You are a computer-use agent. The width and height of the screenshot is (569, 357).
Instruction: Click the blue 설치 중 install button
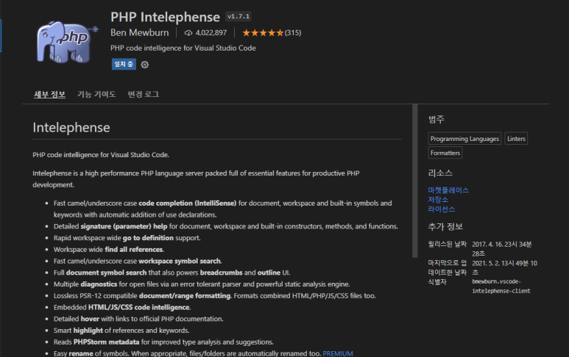click(x=124, y=64)
